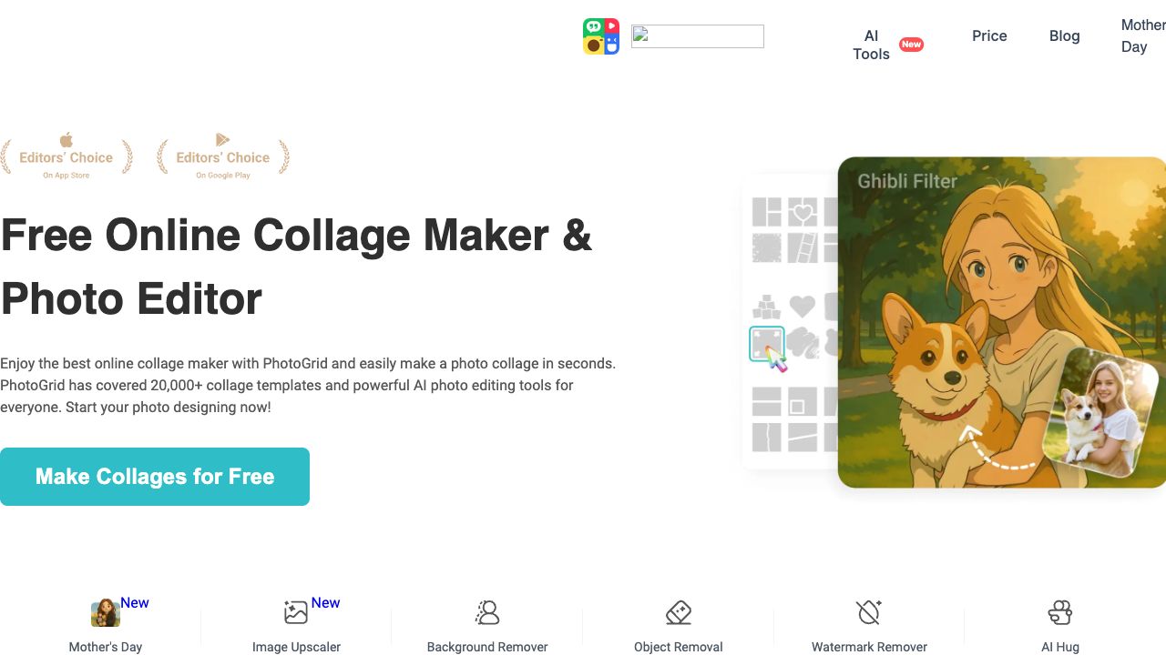Viewport: 1166px width, 655px height.
Task: Open the Watermark Remover icon
Action: tap(869, 612)
